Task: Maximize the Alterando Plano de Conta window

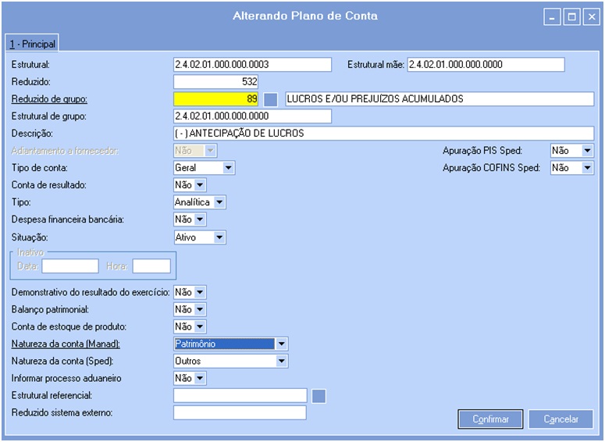Action: [571, 16]
